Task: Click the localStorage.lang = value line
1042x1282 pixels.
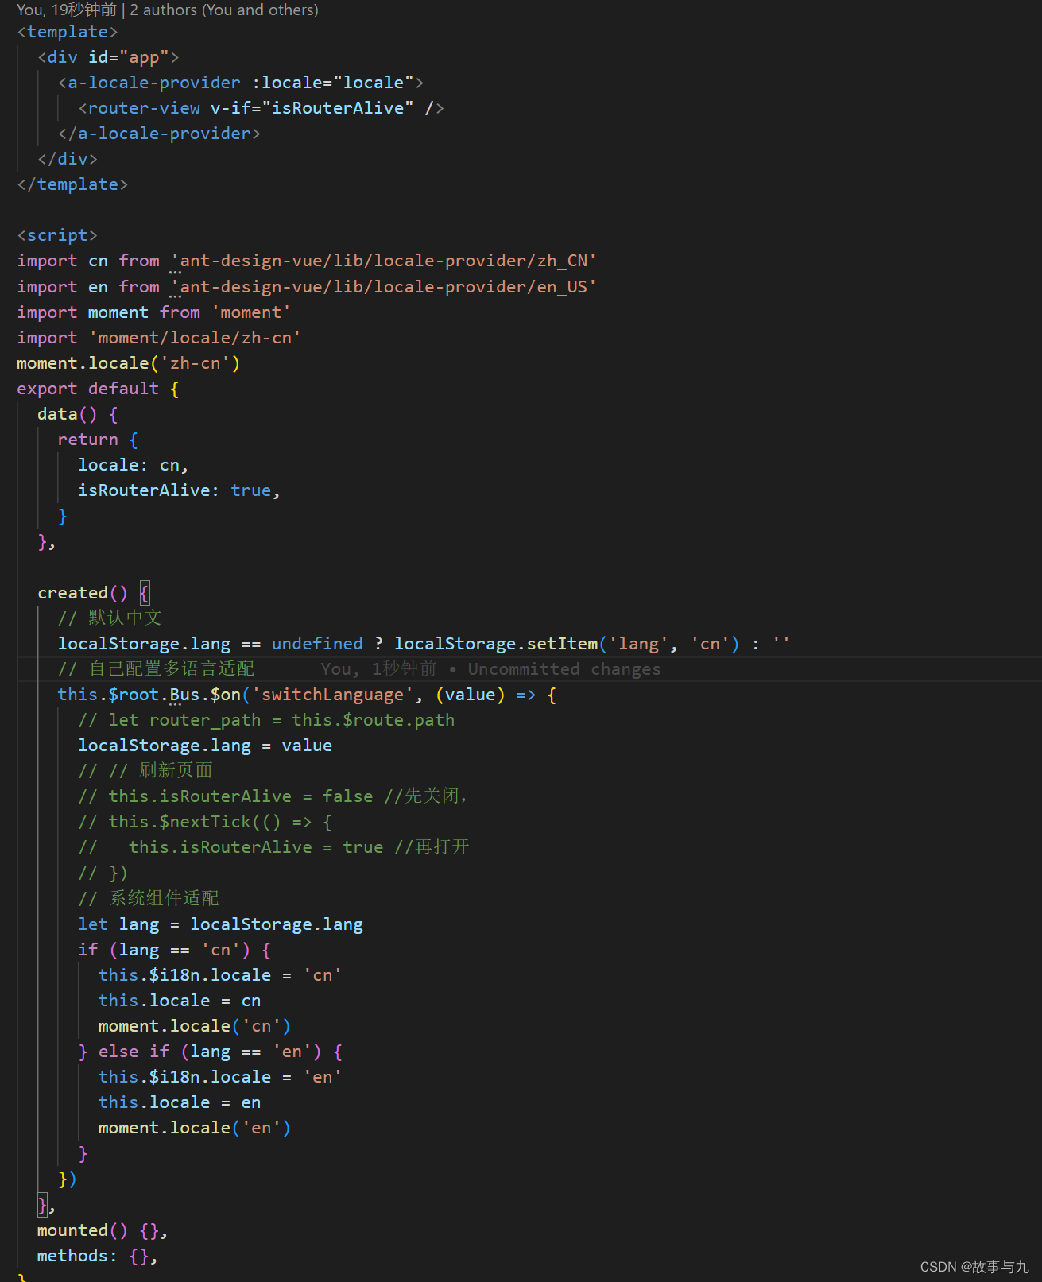Action: click(205, 746)
